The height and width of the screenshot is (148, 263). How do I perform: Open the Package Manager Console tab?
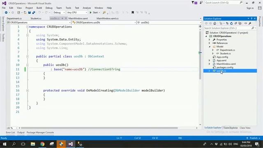click(40, 132)
